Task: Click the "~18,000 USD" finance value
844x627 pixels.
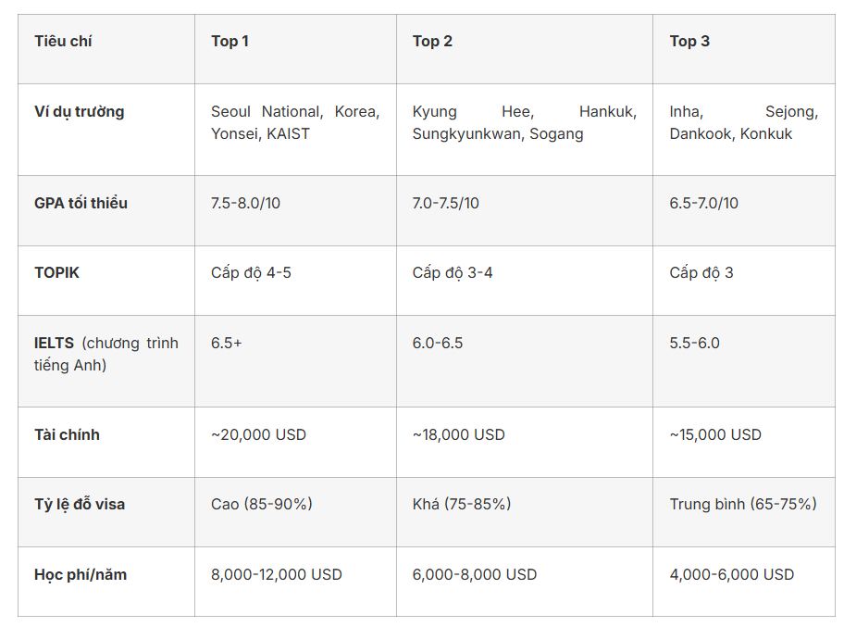Action: tap(459, 434)
